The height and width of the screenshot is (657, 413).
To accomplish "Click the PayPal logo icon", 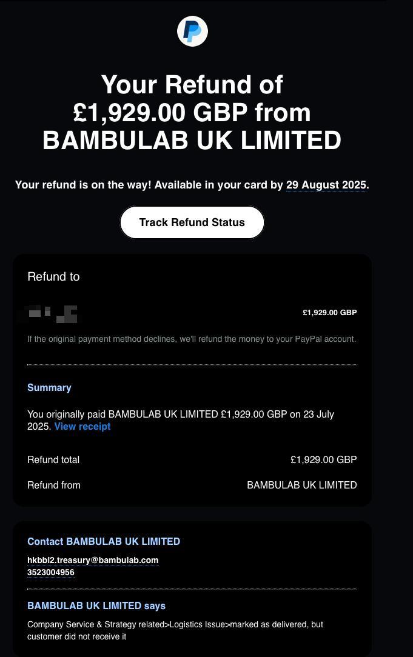I will [192, 32].
